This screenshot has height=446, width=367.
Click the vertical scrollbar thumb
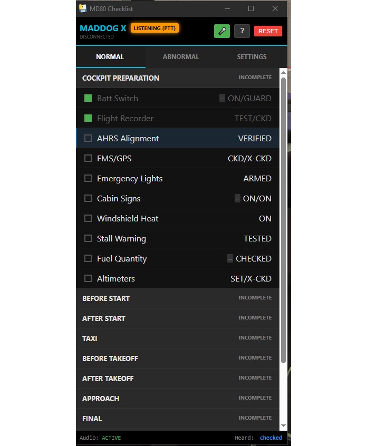click(x=283, y=220)
